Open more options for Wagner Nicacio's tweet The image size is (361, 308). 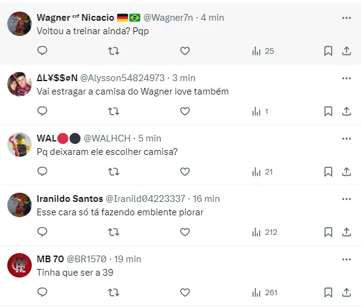pyautogui.click(x=346, y=18)
